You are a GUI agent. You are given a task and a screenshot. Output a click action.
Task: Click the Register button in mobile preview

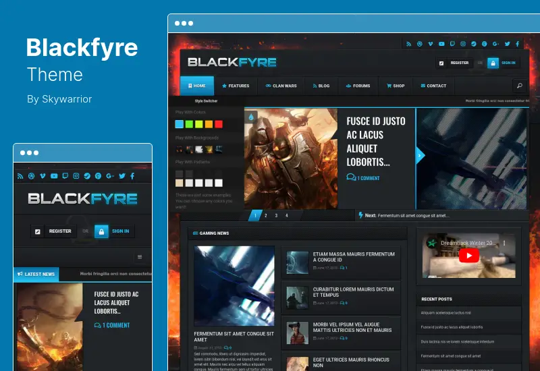point(55,231)
